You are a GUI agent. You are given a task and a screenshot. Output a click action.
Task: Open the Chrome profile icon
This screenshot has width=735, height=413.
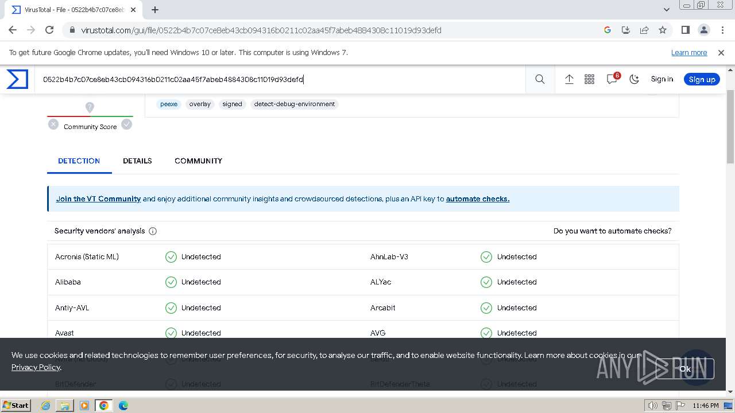[x=703, y=30]
